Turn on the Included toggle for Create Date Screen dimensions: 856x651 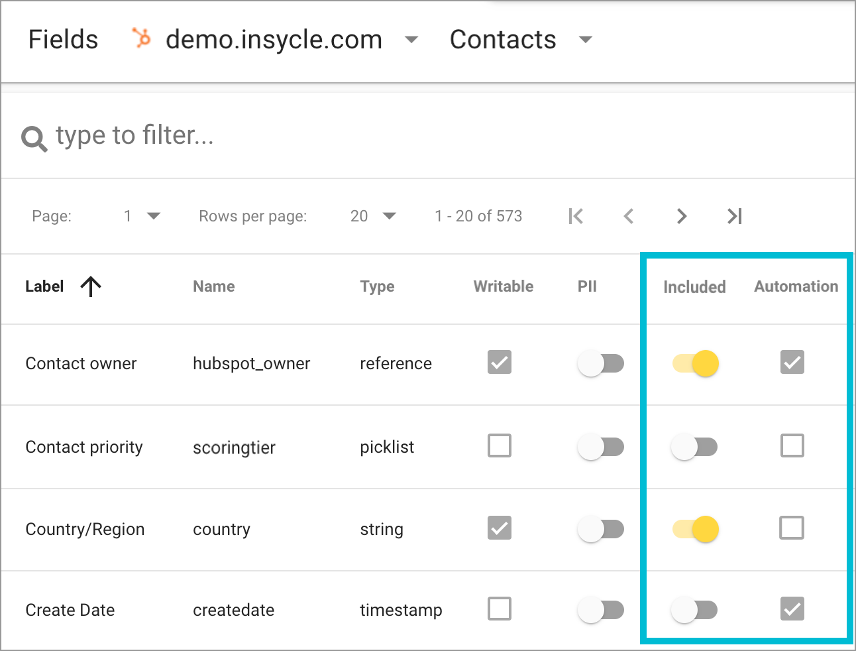click(694, 609)
